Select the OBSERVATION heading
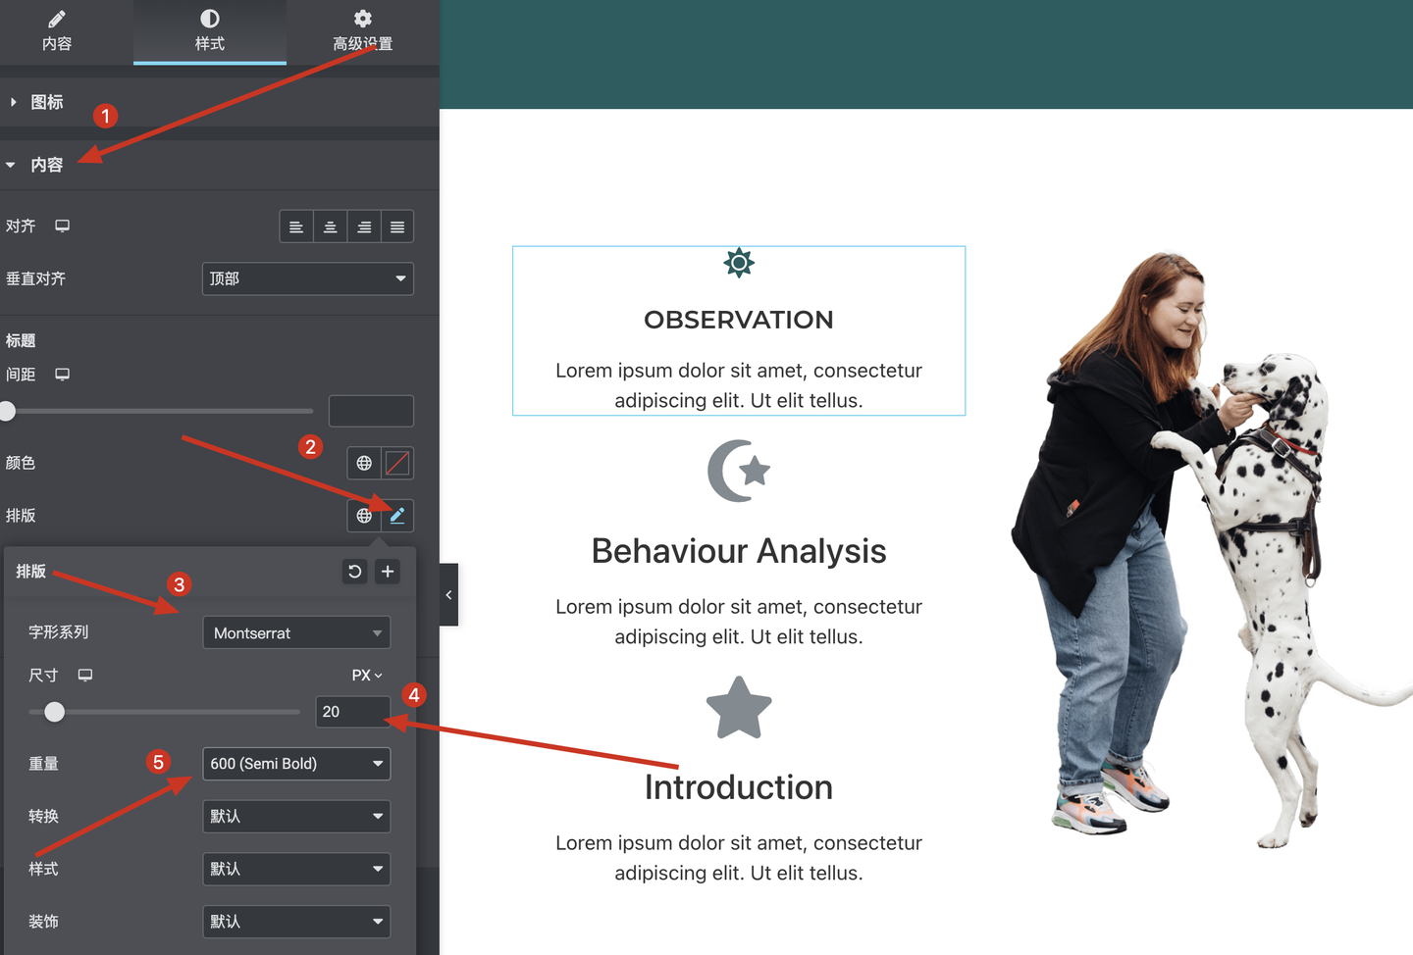 (739, 320)
